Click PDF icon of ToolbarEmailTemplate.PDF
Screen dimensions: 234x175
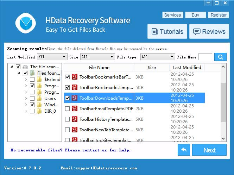(x=75, y=109)
